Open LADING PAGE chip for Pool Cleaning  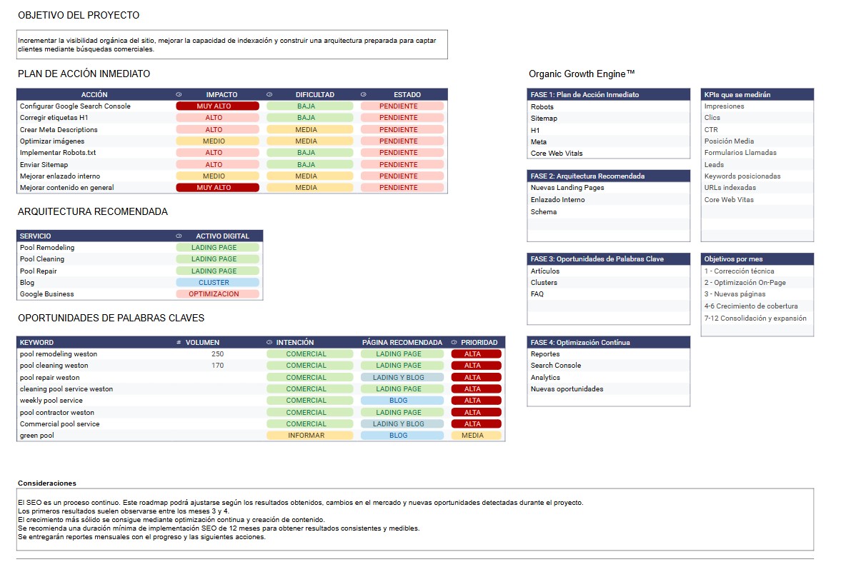pos(218,259)
